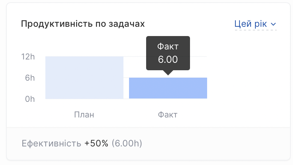Click the "6h" y-axis label
Screen dimensions: 293x165
tap(30, 78)
